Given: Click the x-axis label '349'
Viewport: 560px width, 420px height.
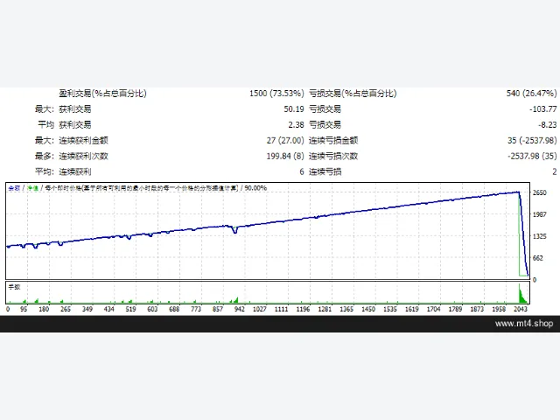Looking at the screenshot, I should 87,309.
